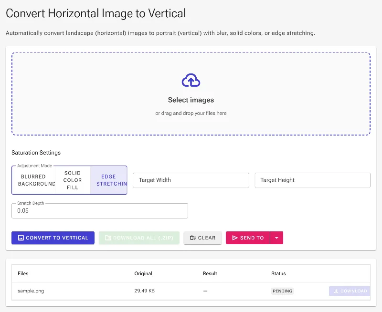The height and width of the screenshot is (312, 382).
Task: Click the Status column header
Action: [x=278, y=273]
